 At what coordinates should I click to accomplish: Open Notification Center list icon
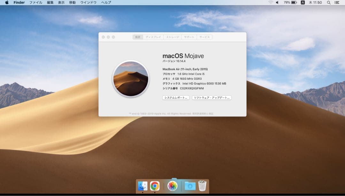tap(337, 3)
